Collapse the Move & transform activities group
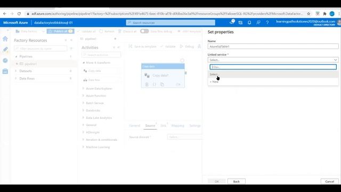The height and width of the screenshot is (192, 341). click(x=84, y=63)
